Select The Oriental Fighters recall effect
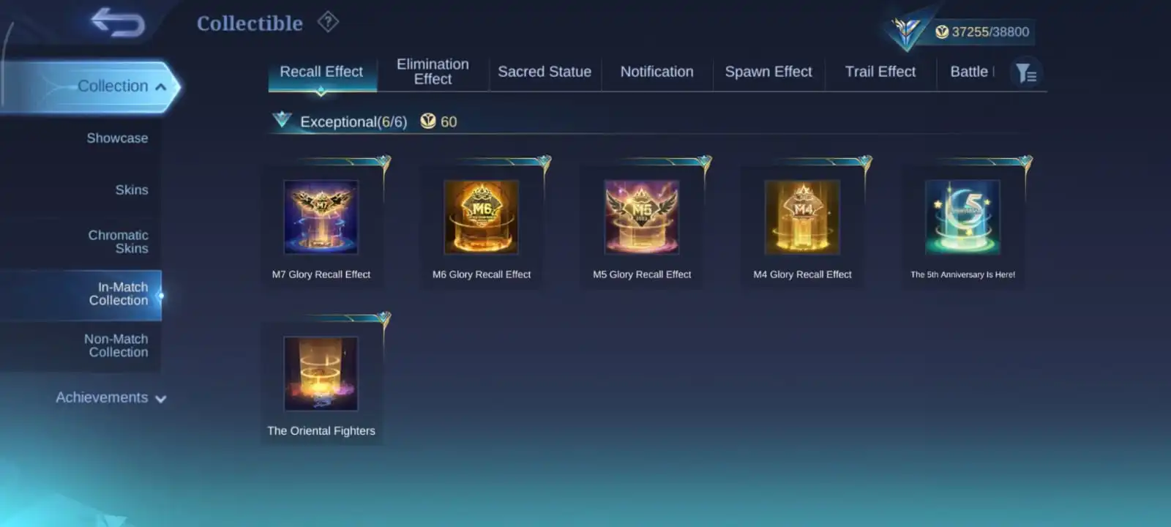Viewport: 1171px width, 527px height. [x=321, y=374]
